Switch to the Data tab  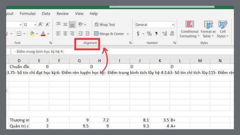tap(46, 14)
